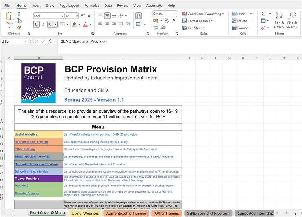Open the Apprenticeship Training sheet tab
Image resolution: width=302 pixels, height=217 pixels.
click(126, 213)
